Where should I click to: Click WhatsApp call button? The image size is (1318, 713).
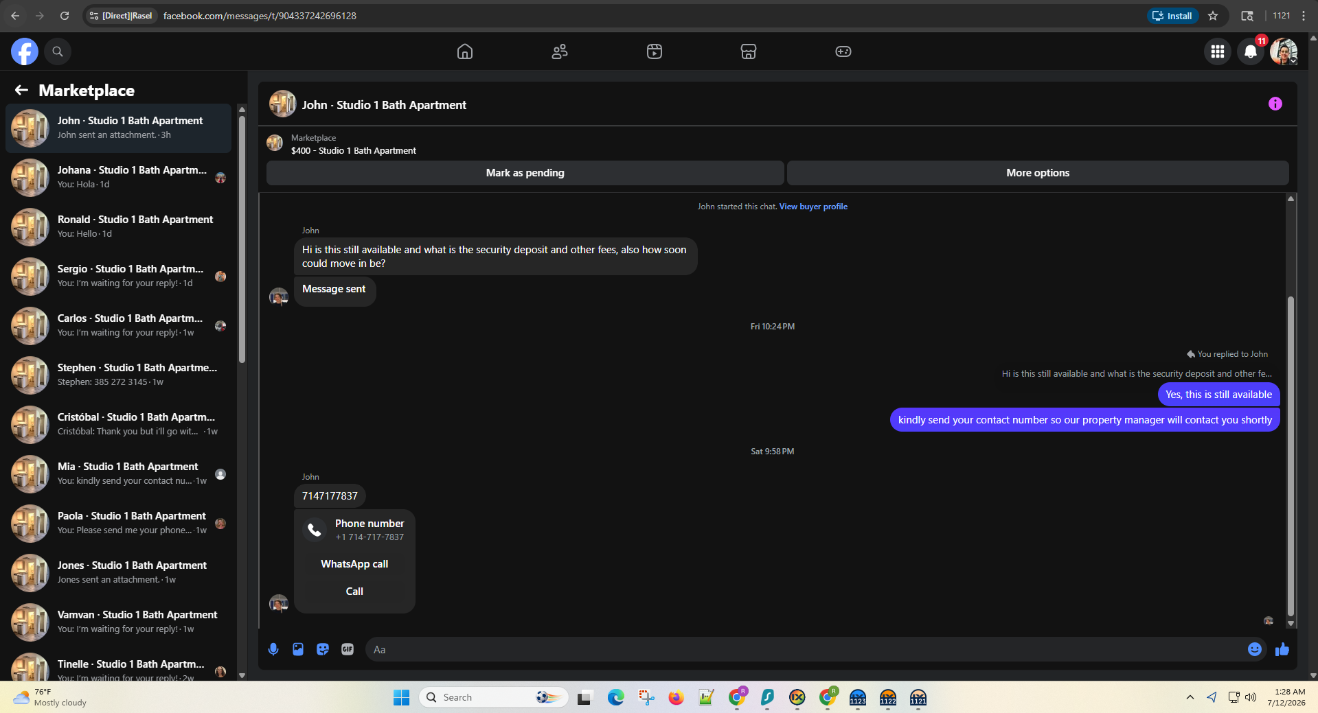354,564
